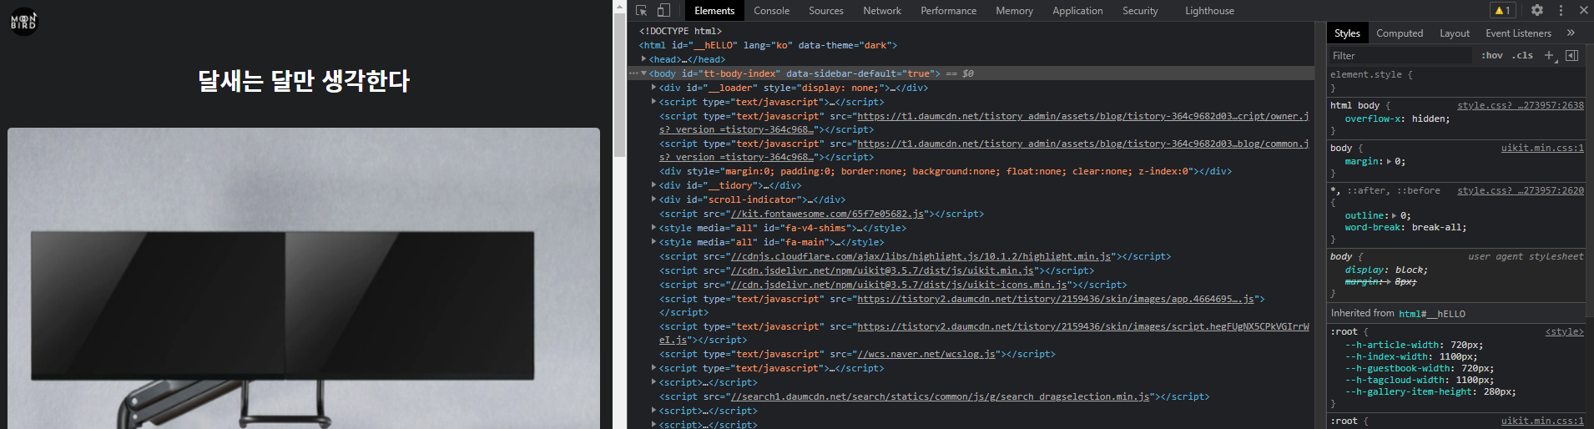Viewport: 1594px width, 429px height.
Task: Toggle the .cls element classes panel
Action: [1523, 55]
